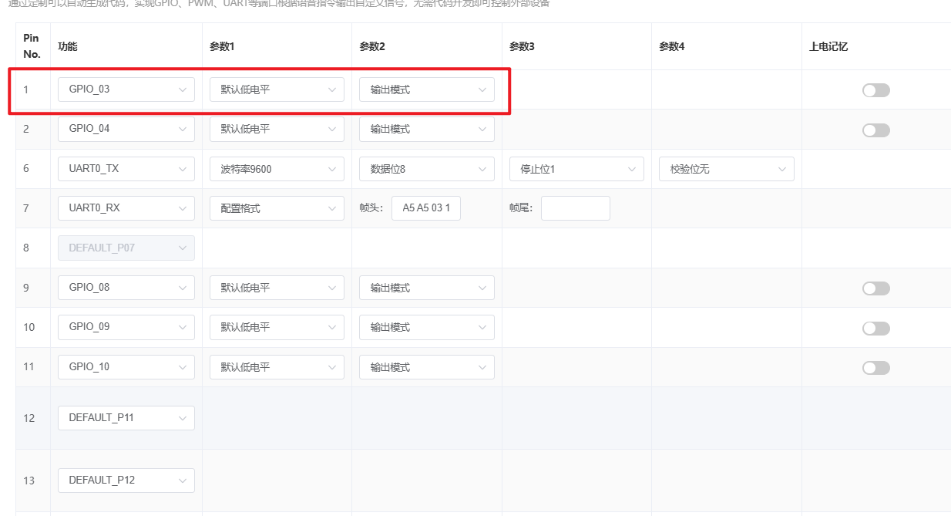Toggle power-on memory for pin 9
951x516 pixels.
tap(875, 287)
